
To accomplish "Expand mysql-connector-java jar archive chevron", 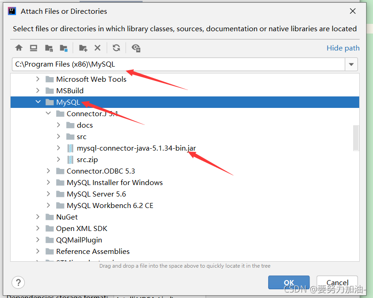I will click(58, 148).
